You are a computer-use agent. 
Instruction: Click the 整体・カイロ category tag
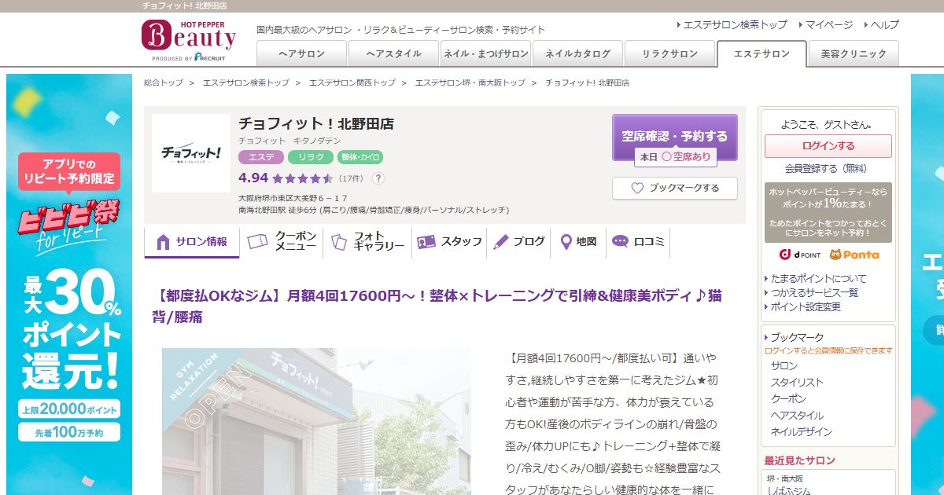coord(360,157)
